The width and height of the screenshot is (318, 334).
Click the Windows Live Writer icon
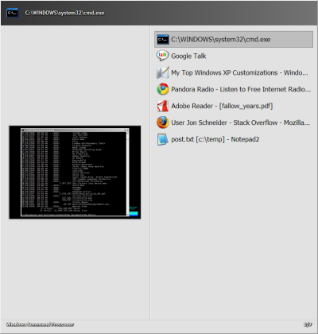(162, 72)
